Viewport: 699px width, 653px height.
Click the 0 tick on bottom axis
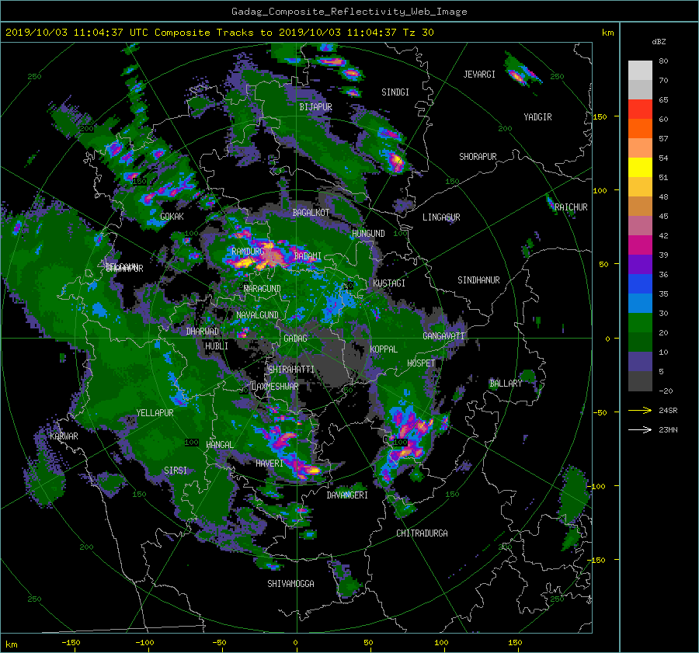[x=295, y=643]
